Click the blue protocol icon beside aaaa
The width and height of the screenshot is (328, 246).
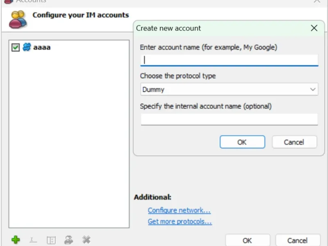tap(27, 47)
